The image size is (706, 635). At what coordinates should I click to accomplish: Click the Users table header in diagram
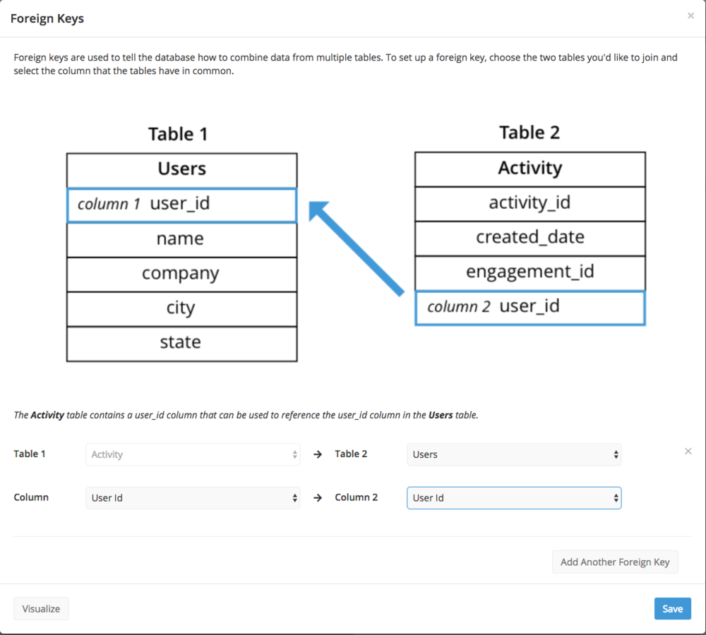point(181,169)
